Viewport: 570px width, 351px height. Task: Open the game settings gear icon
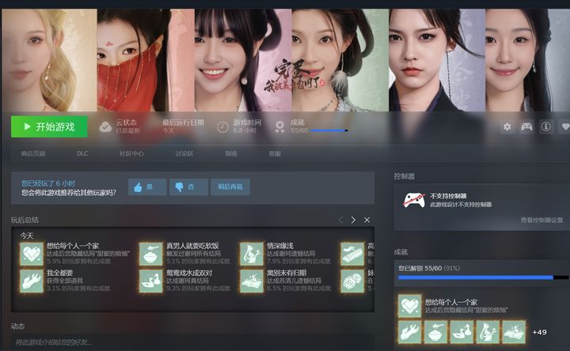pos(507,126)
